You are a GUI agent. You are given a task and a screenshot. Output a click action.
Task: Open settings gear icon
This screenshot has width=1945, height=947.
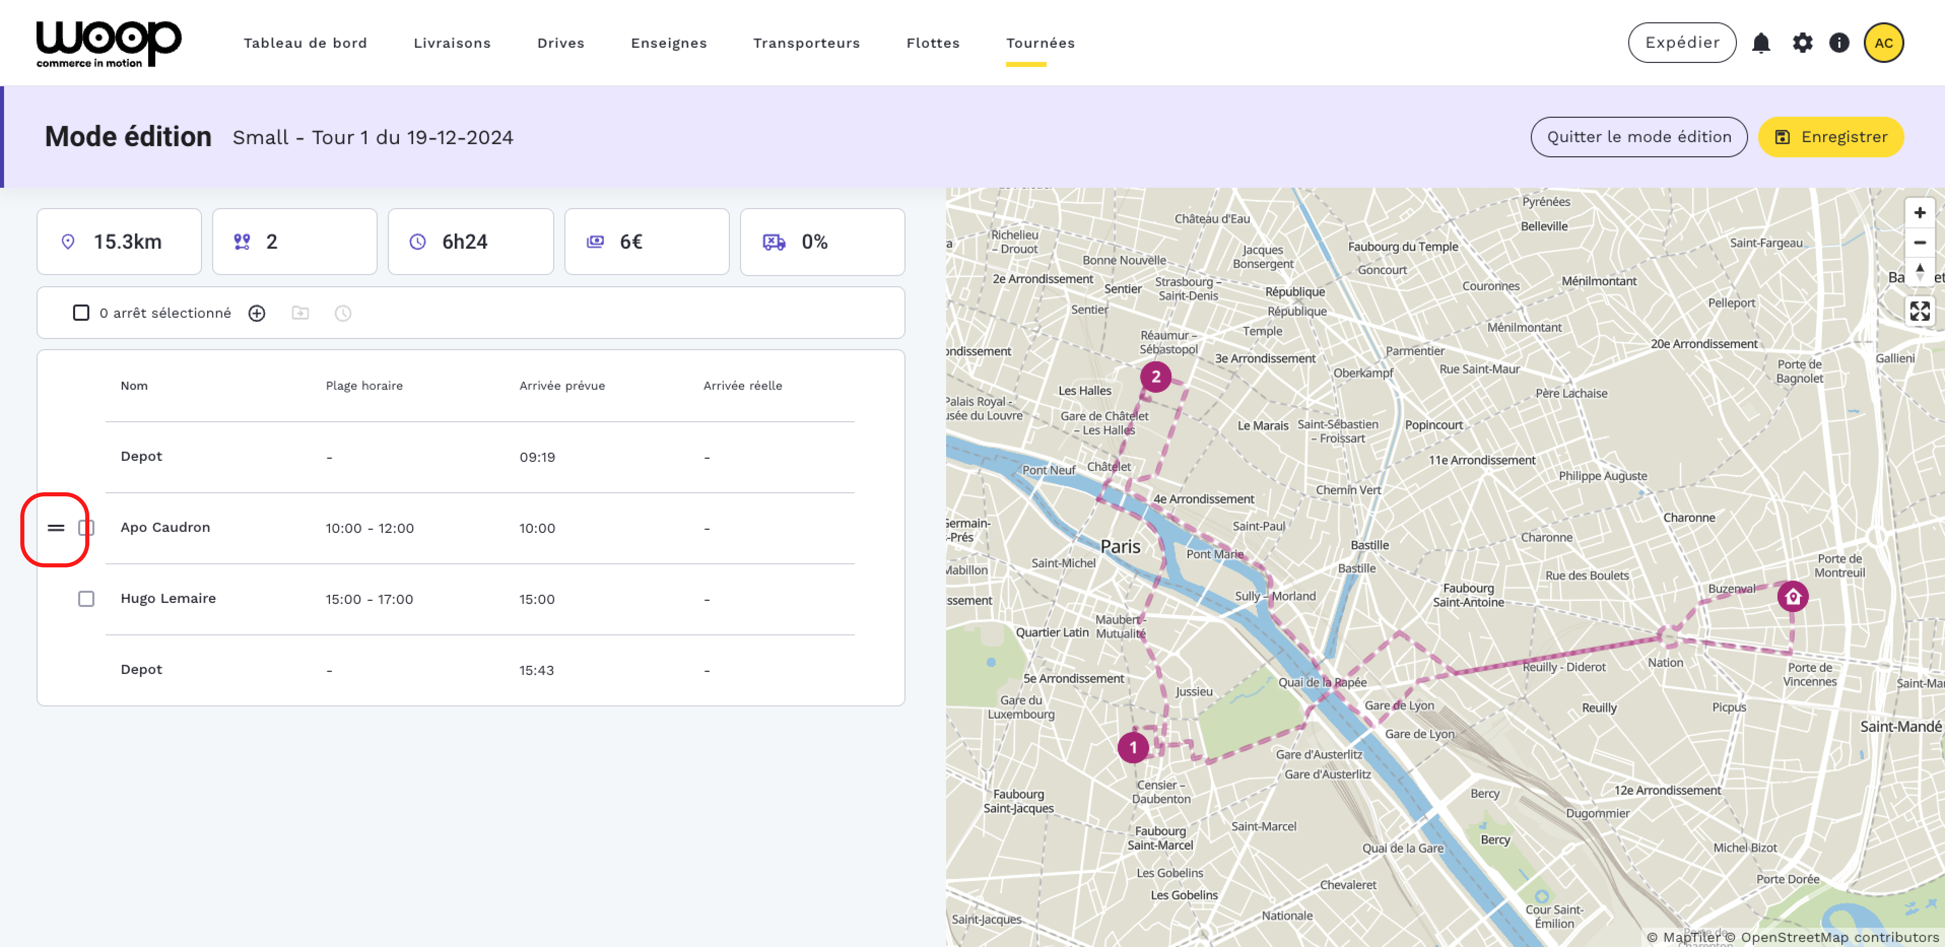(1801, 43)
